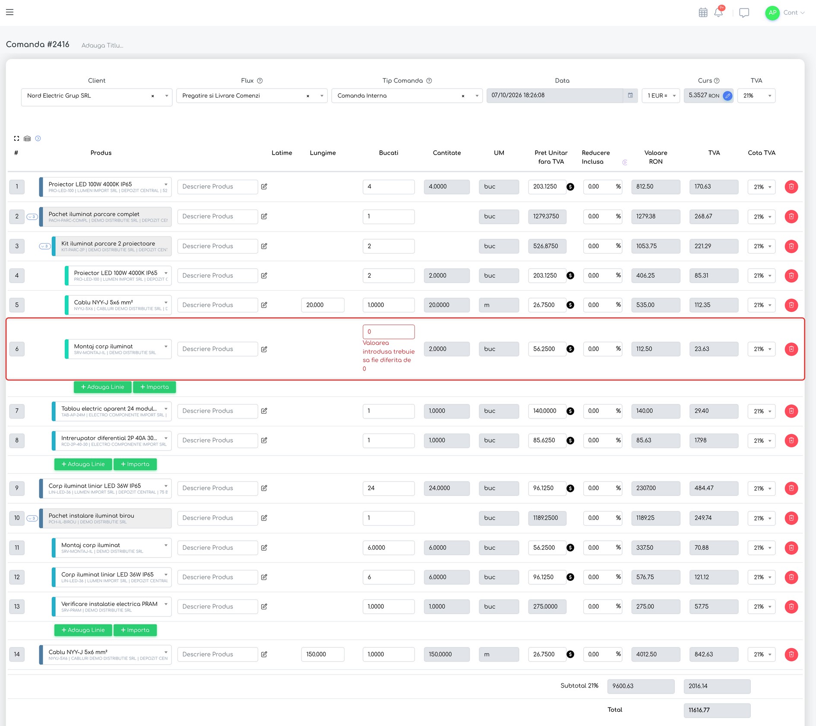Click the Descriere Produs field on line 9
Viewport: 816px width, 726px height.
tap(218, 488)
